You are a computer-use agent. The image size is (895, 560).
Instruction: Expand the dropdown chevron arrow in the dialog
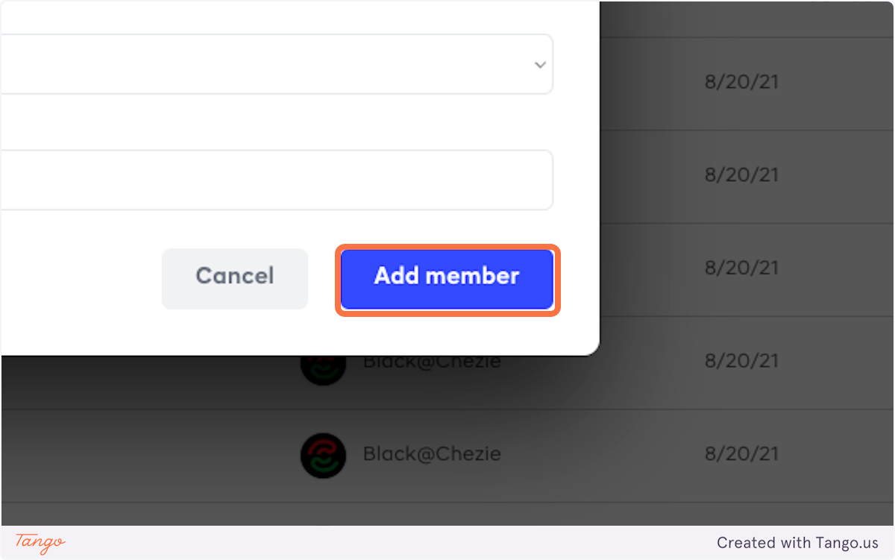540,65
